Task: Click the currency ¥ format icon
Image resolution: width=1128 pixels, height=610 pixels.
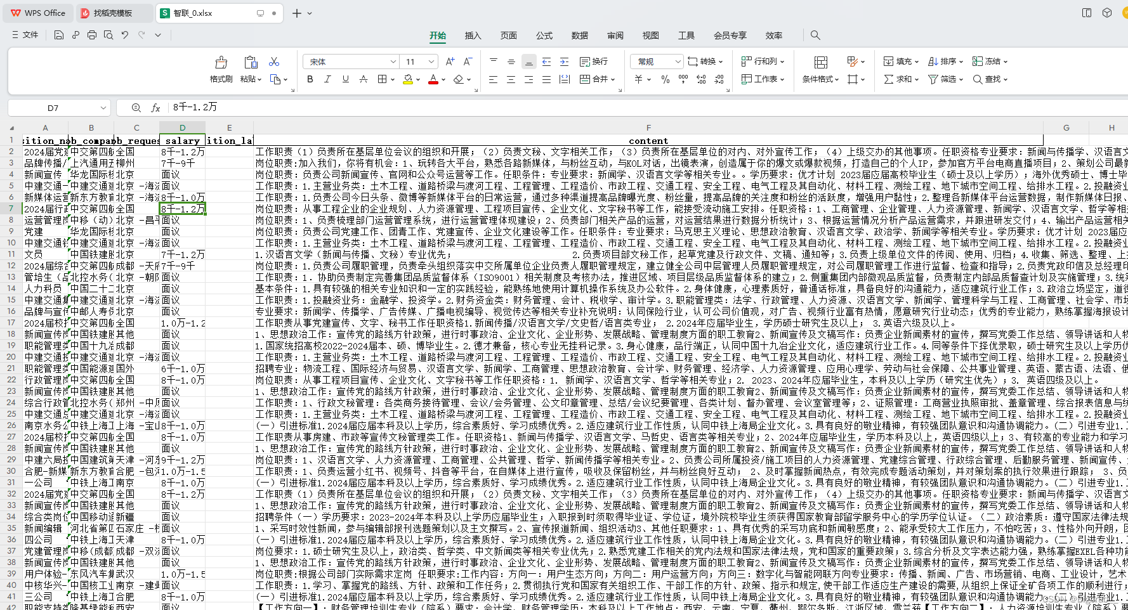Action: [638, 79]
